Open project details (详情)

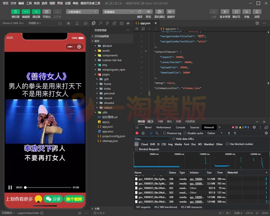(247, 11)
